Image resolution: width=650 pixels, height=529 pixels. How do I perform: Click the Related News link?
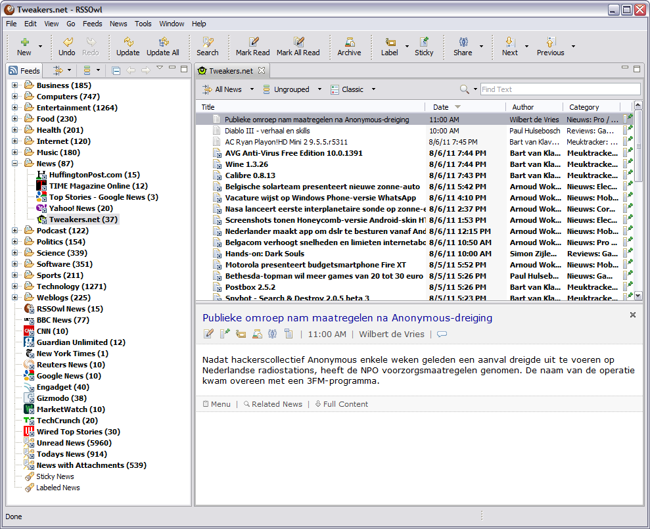click(273, 403)
